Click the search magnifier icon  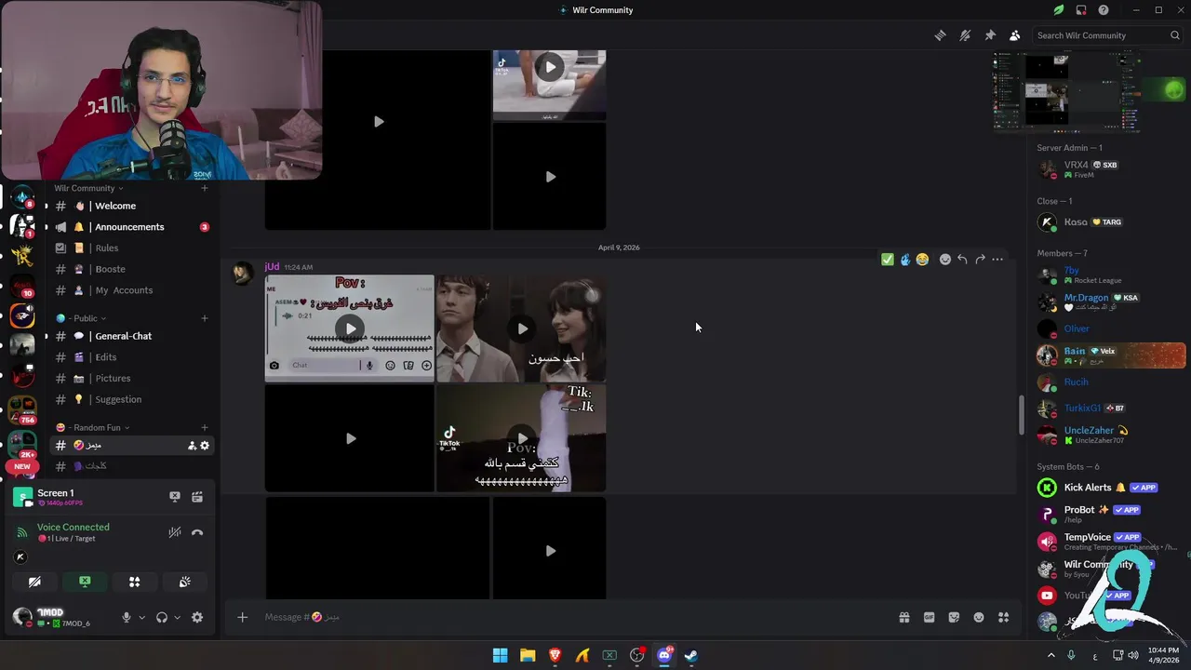point(1175,35)
